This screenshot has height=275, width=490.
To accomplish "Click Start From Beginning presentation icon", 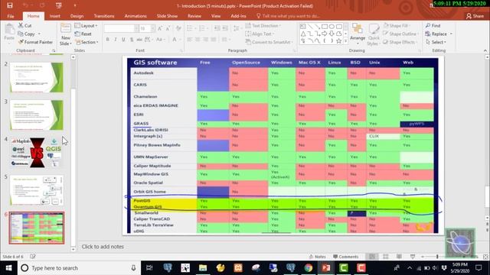I will tap(58, 5).
